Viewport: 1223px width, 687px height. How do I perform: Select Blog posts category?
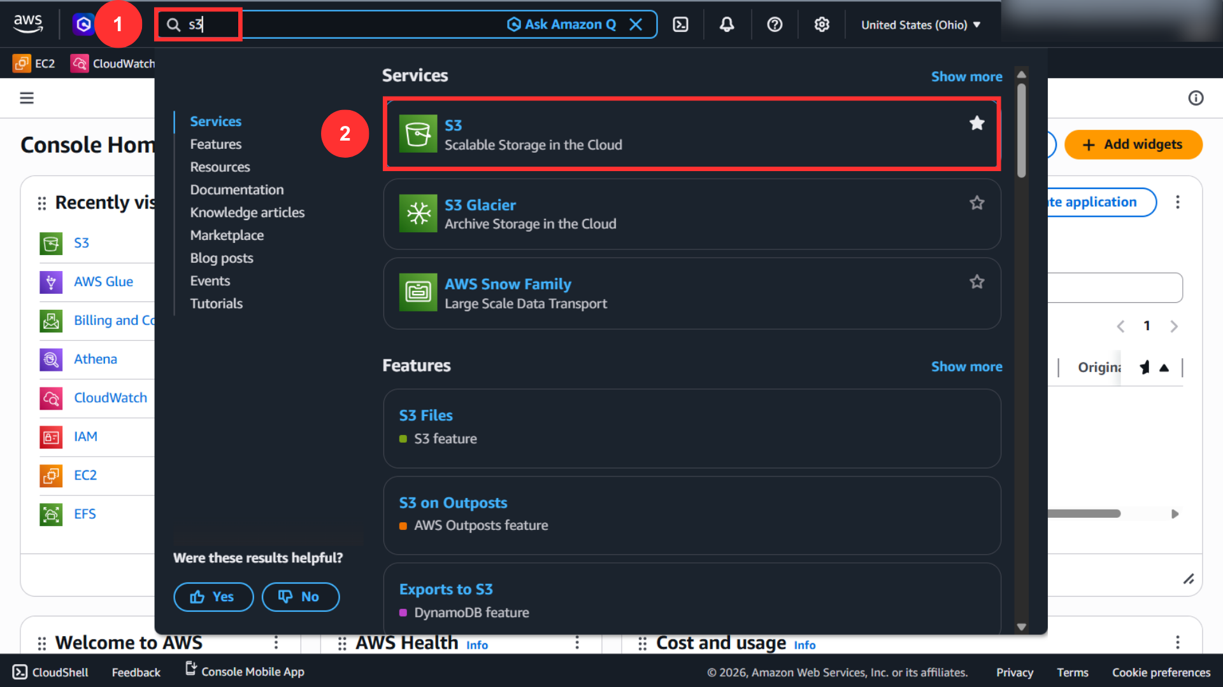coord(221,258)
